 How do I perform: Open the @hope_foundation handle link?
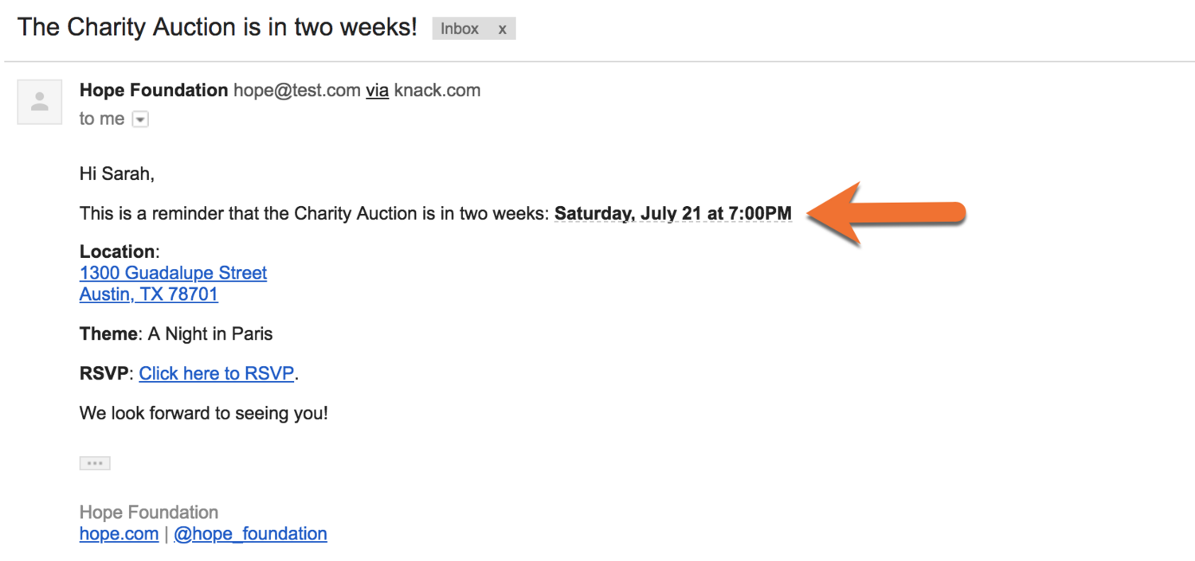point(250,533)
